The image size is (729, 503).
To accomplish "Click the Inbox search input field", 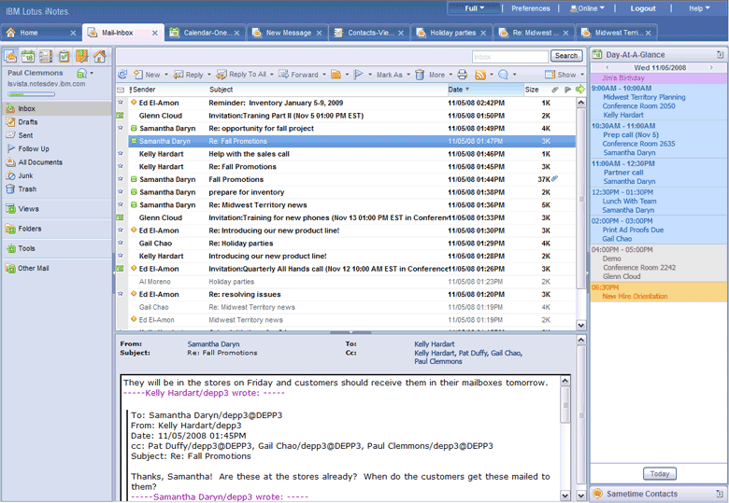I will pyautogui.click(x=509, y=56).
